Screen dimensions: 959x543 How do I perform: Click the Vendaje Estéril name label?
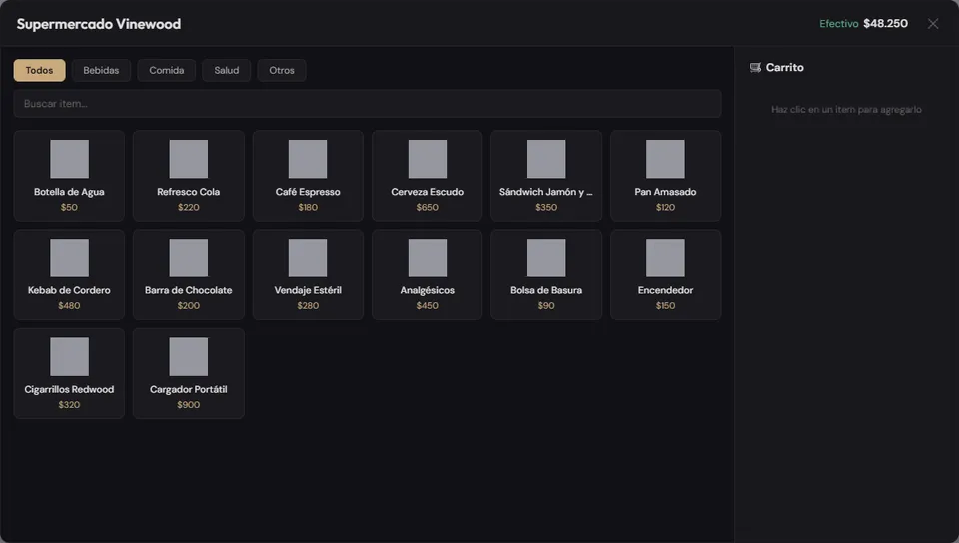click(x=308, y=290)
